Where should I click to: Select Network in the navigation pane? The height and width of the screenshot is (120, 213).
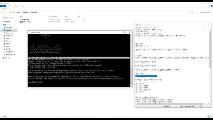[x=7, y=58]
